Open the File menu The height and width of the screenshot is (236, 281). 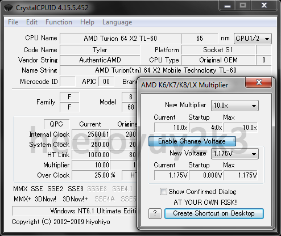13,22
